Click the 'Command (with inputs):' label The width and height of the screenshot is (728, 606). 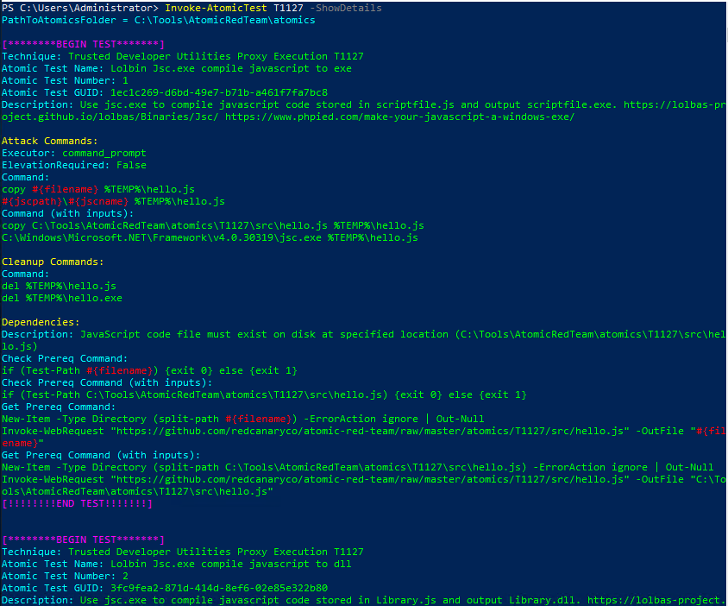(68, 213)
